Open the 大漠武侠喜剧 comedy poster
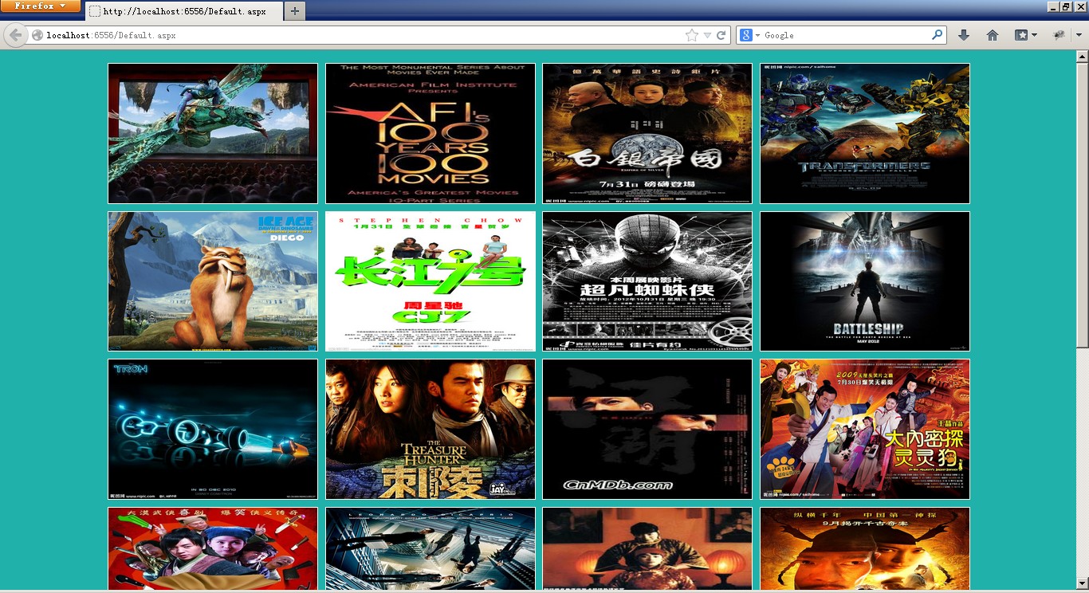 (213, 548)
